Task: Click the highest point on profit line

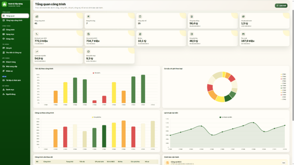Action: point(253,123)
